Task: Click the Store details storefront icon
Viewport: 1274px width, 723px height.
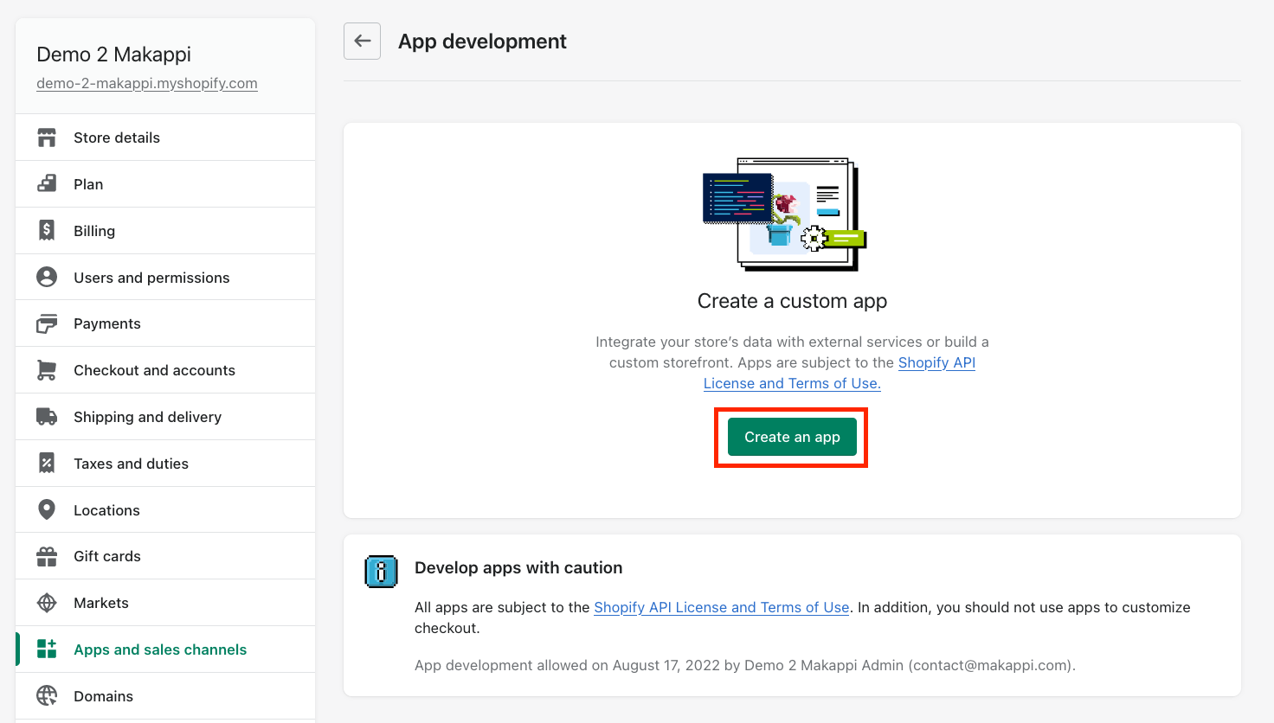Action: [x=47, y=138]
